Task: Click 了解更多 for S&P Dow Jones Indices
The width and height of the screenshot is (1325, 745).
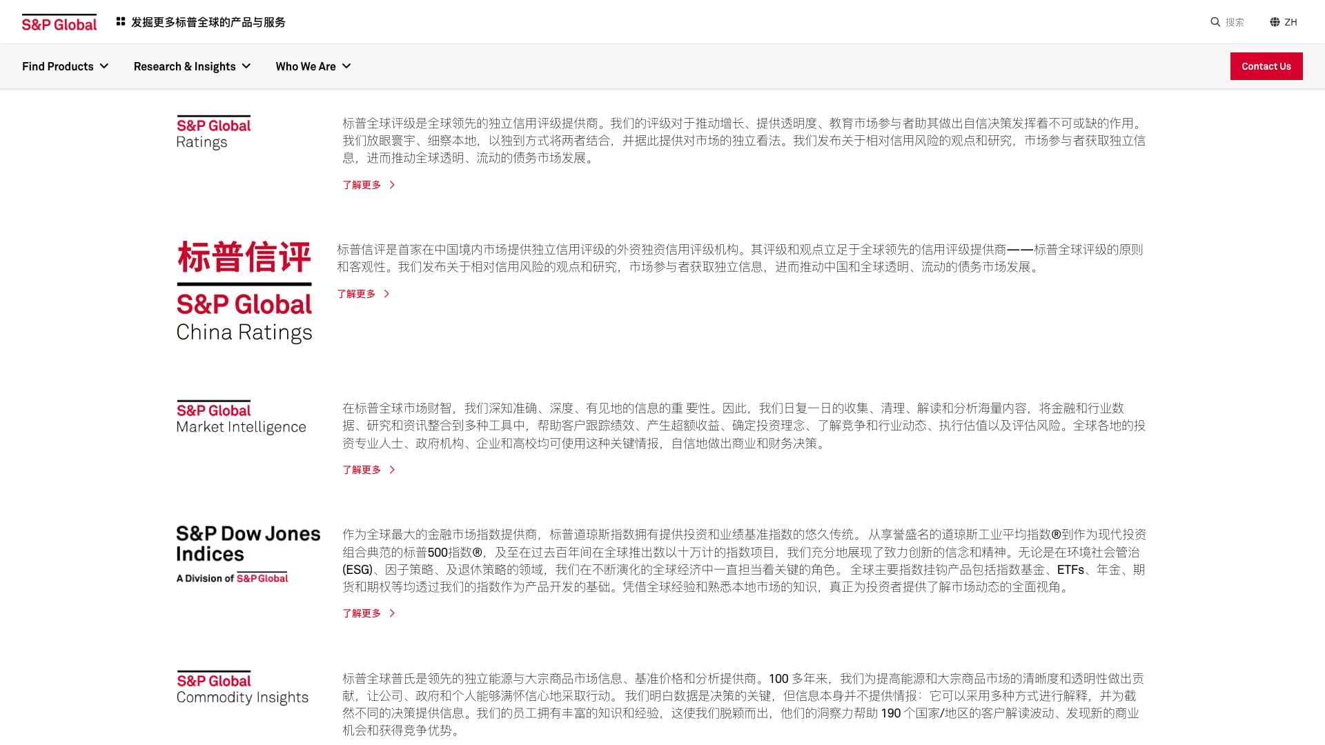Action: pos(362,613)
